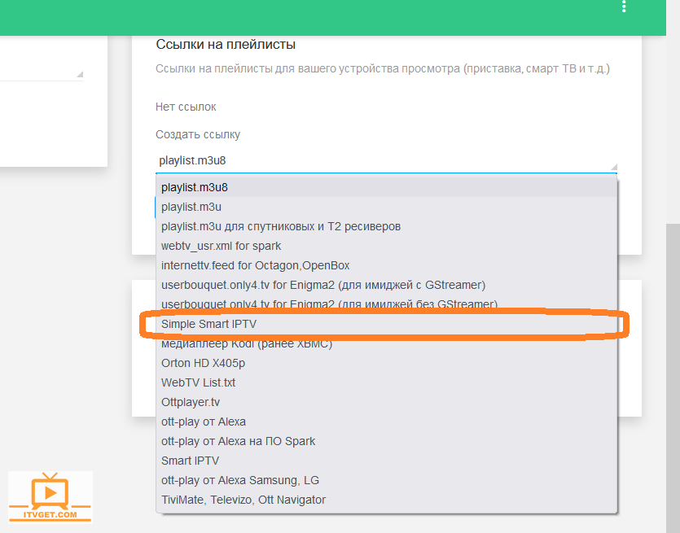
Task: Click the Создать ссылку label
Action: (x=198, y=135)
